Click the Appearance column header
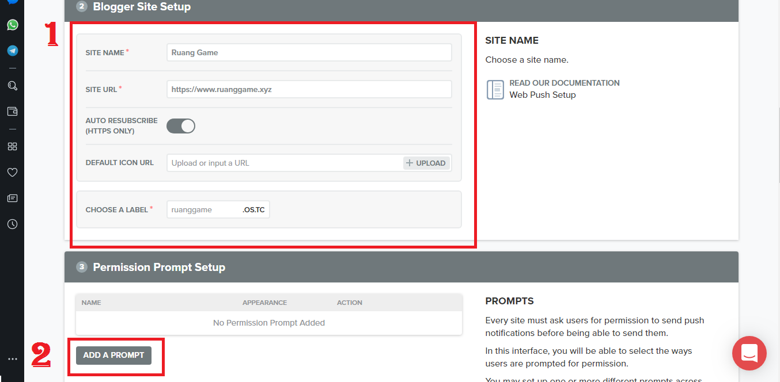Image resolution: width=780 pixels, height=382 pixels. click(264, 303)
